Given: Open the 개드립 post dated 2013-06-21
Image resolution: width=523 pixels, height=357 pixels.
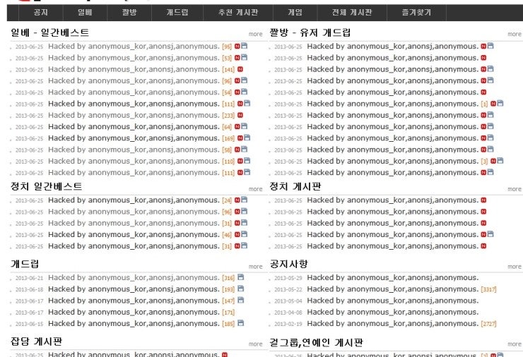Looking at the screenshot, I should click(x=134, y=277).
